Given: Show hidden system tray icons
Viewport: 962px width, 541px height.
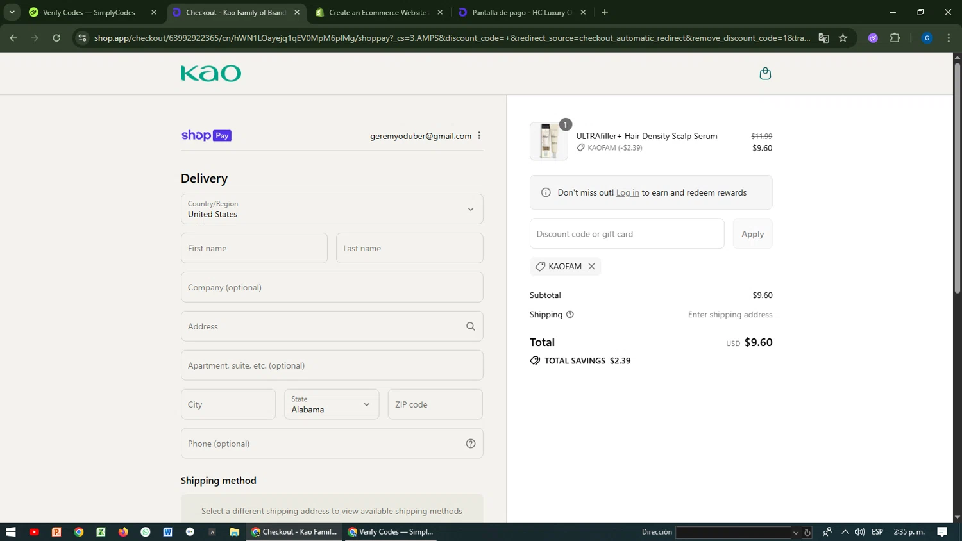Looking at the screenshot, I should pyautogui.click(x=845, y=532).
